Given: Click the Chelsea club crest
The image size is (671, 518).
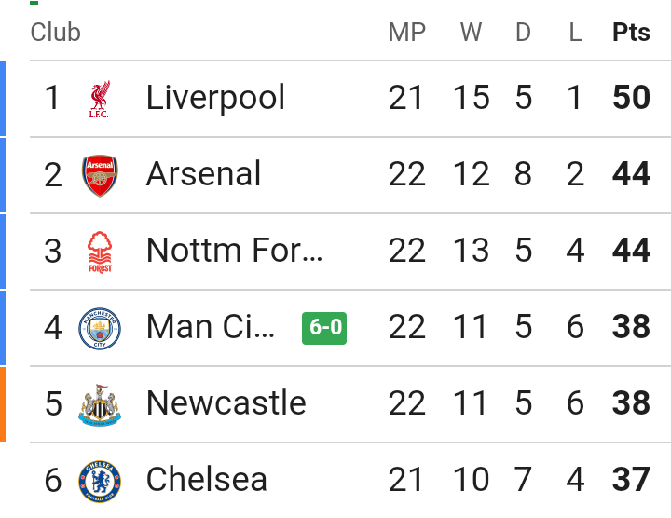Looking at the screenshot, I should tap(100, 482).
